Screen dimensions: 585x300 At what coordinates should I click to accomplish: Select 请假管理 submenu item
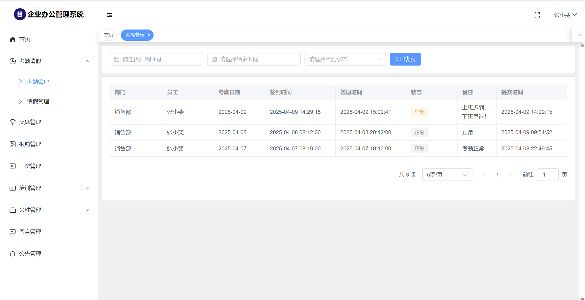click(x=38, y=102)
